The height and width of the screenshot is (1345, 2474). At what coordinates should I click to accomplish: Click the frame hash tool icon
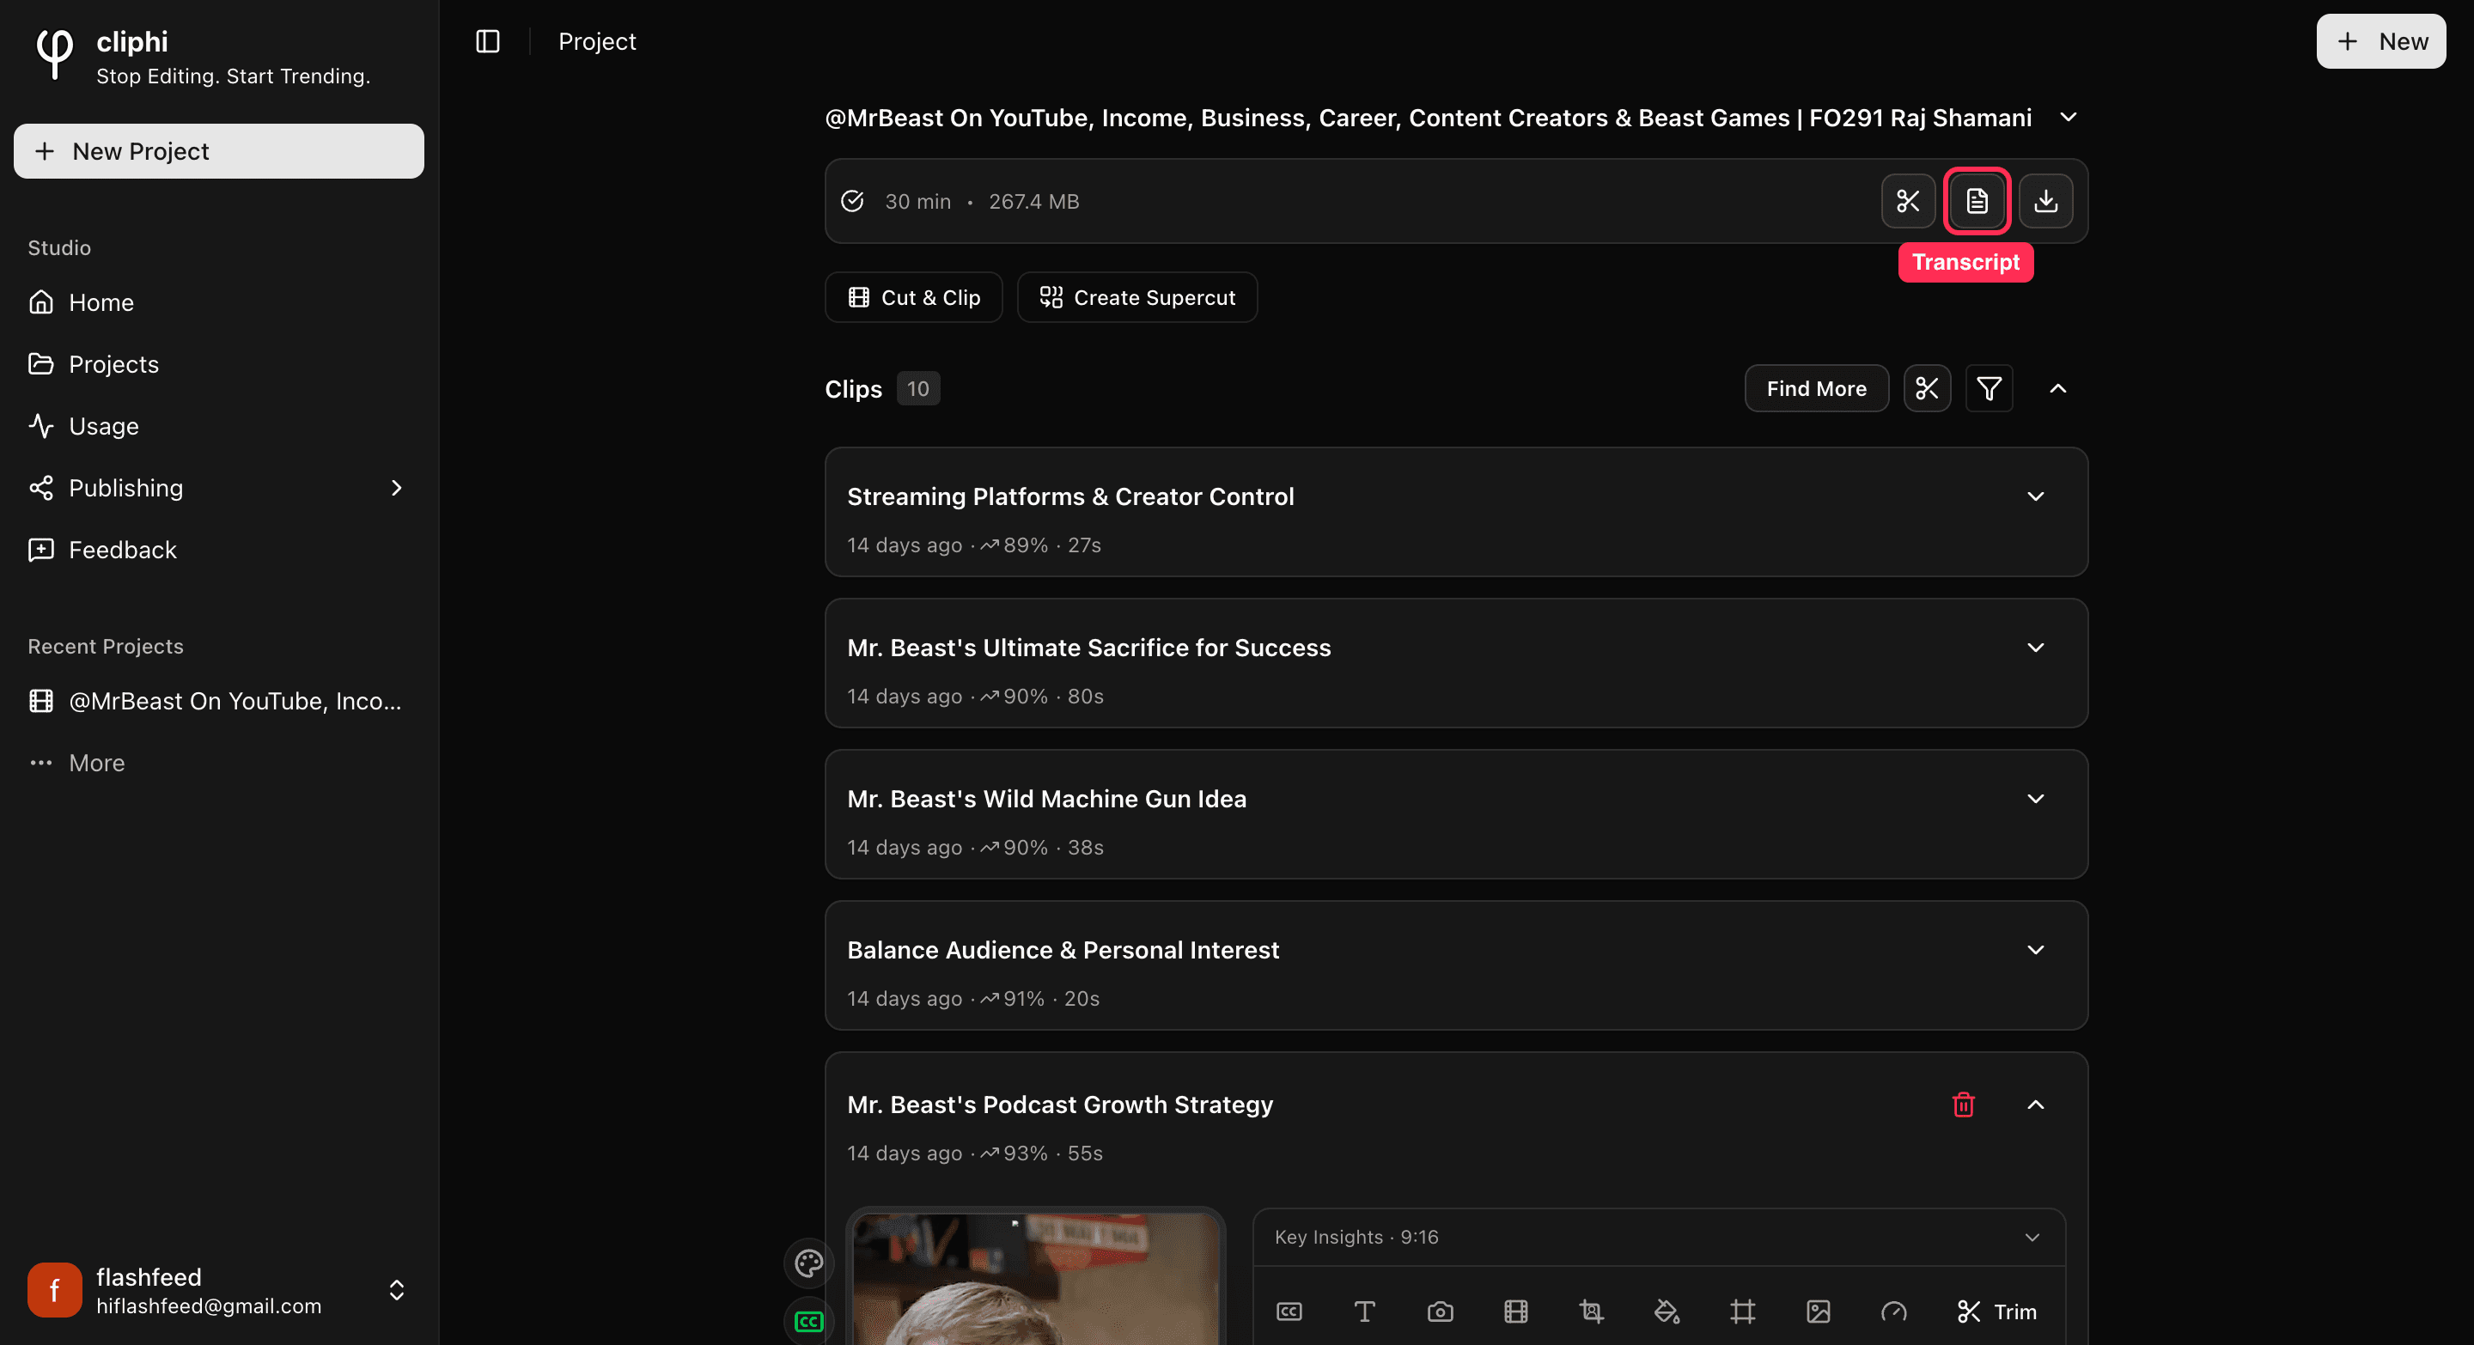click(1742, 1312)
